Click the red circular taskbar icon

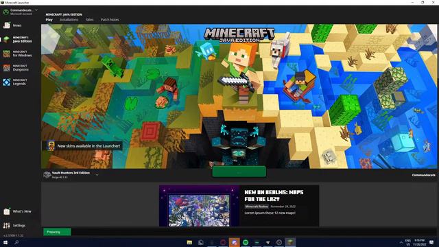coord(223,242)
